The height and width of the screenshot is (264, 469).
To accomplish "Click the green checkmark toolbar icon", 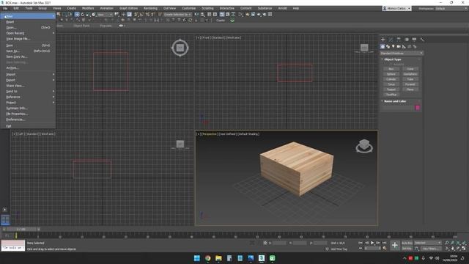I will [232, 21].
